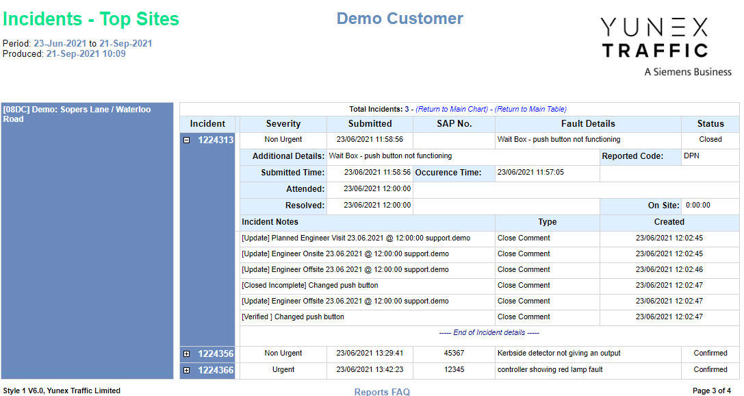Click the Status column header

pos(710,124)
